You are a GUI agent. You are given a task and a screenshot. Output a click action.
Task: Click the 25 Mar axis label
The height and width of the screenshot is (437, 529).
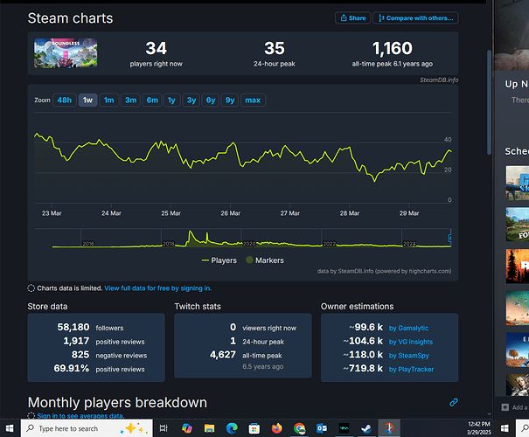coord(171,213)
